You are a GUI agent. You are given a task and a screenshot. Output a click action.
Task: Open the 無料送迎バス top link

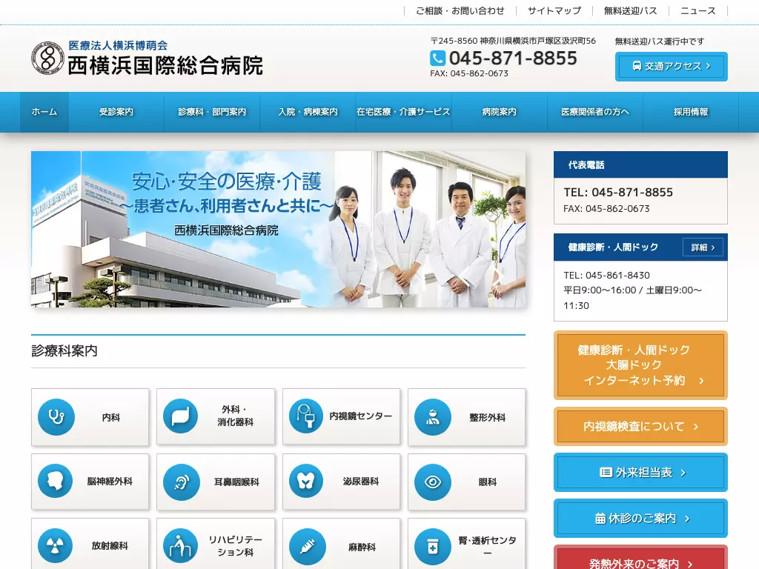(x=631, y=10)
